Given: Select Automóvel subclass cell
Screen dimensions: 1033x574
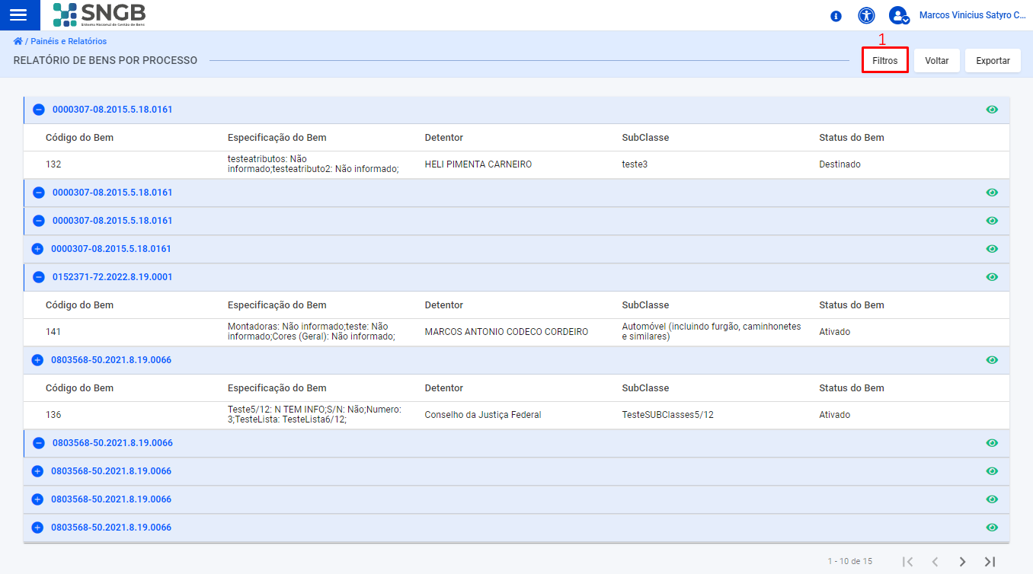Looking at the screenshot, I should (x=712, y=331).
